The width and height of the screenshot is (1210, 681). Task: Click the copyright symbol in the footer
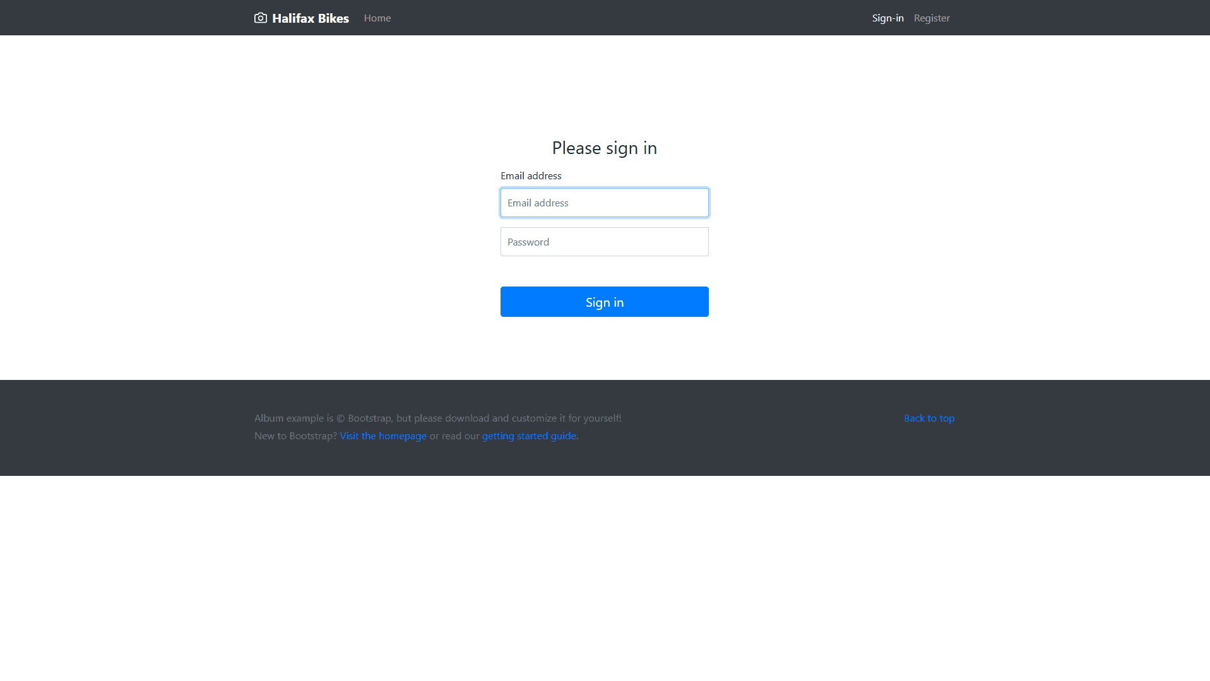(x=341, y=418)
